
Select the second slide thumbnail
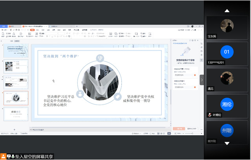(16, 66)
